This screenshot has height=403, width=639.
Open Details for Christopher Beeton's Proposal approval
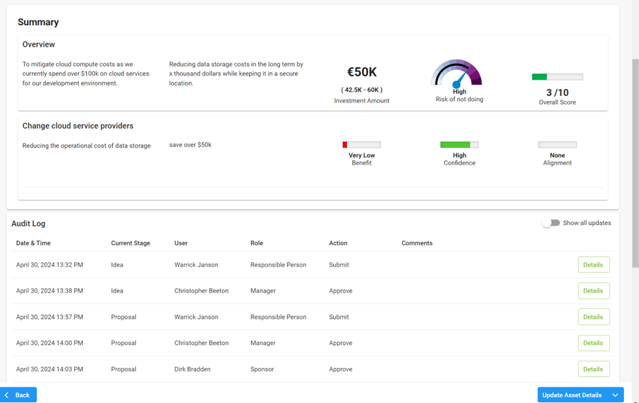click(x=594, y=343)
